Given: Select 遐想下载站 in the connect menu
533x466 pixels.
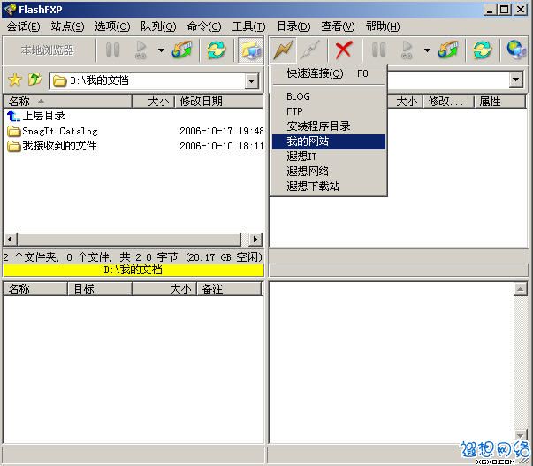Looking at the screenshot, I should [x=329, y=186].
